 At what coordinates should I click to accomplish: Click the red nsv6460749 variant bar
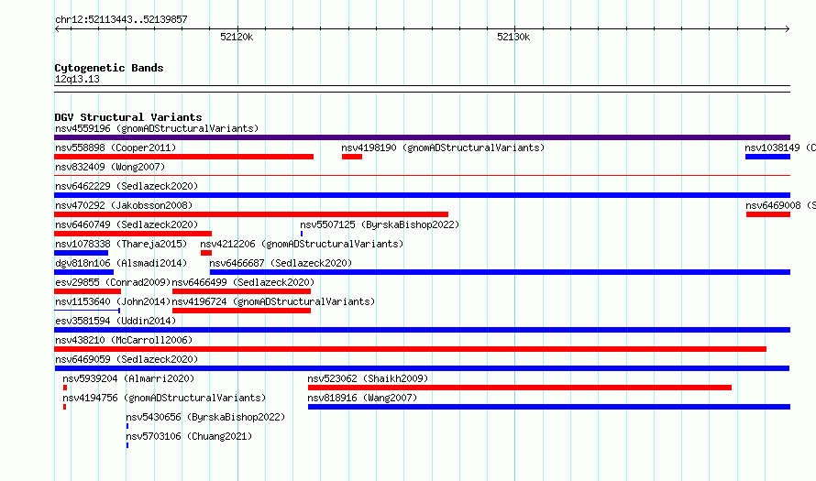[x=133, y=234]
